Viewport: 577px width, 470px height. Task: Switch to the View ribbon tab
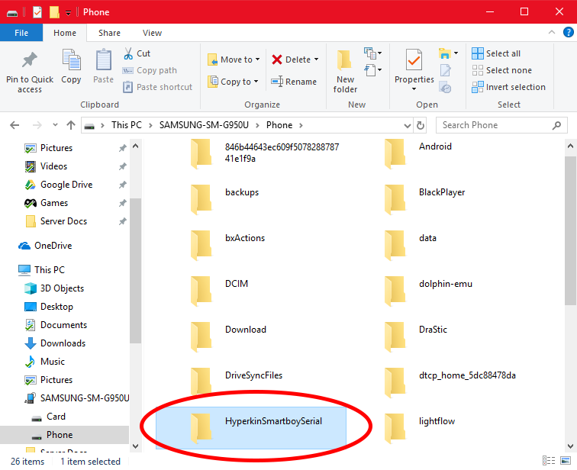click(x=152, y=33)
